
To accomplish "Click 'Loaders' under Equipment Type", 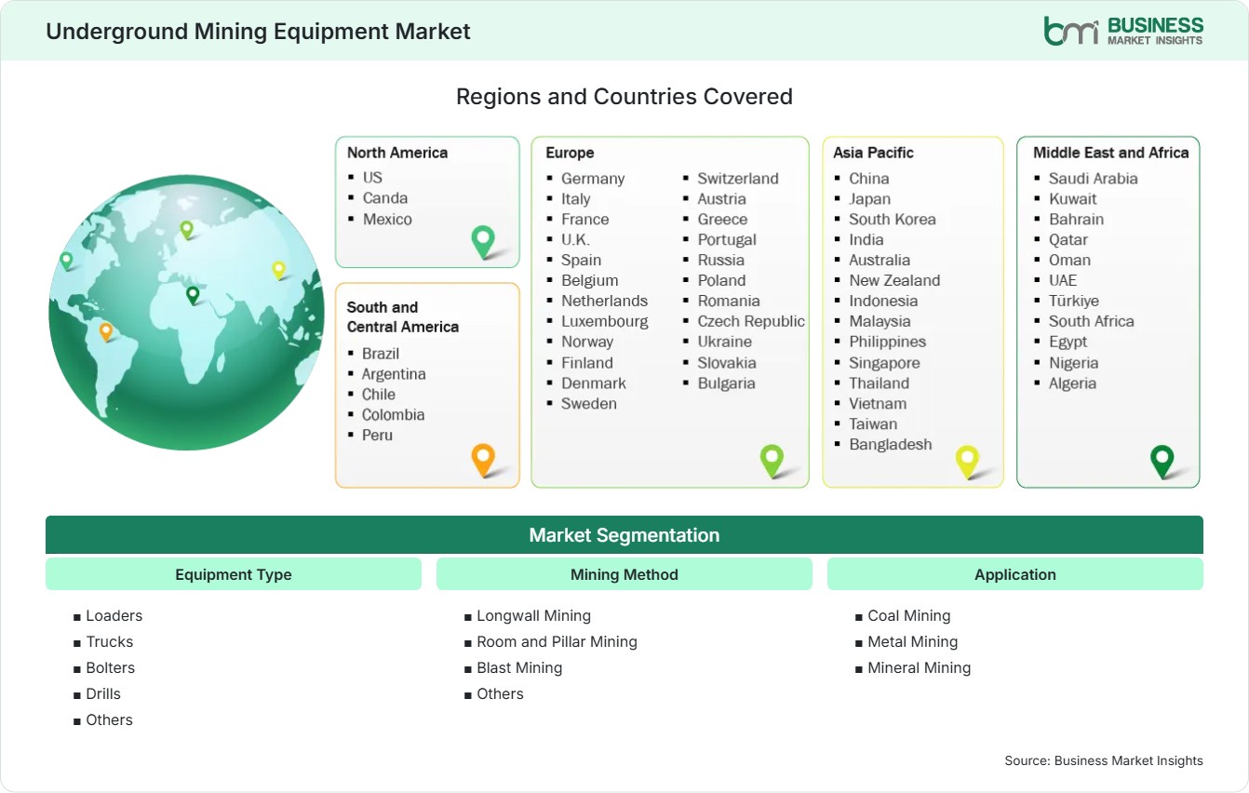I will 114,616.
